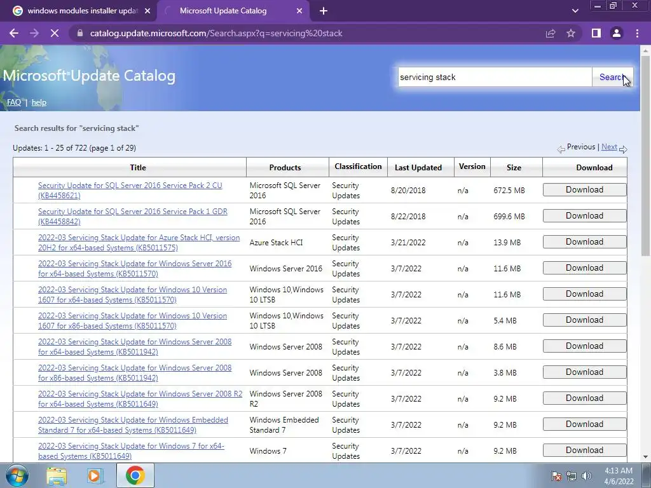This screenshot has height=488, width=651.
Task: Go to Next results page
Action: 609,147
